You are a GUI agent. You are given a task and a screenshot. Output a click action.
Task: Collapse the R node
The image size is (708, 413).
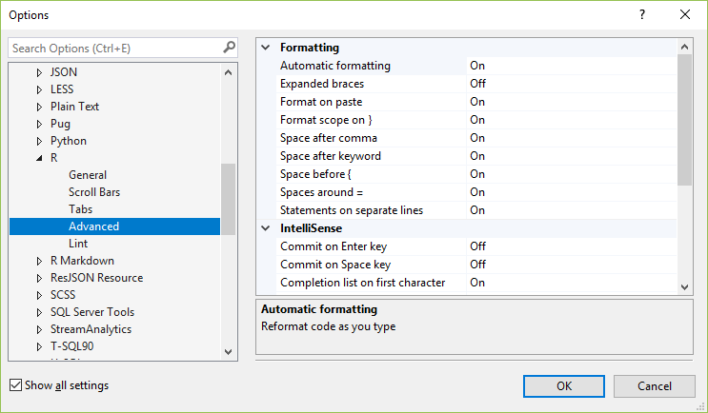[x=39, y=158]
